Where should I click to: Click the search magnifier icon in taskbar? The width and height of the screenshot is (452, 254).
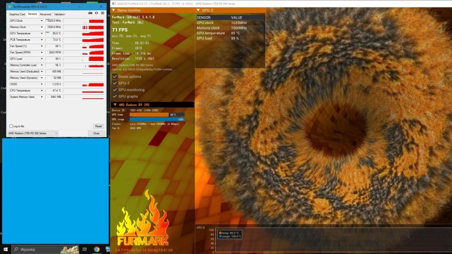16,249
